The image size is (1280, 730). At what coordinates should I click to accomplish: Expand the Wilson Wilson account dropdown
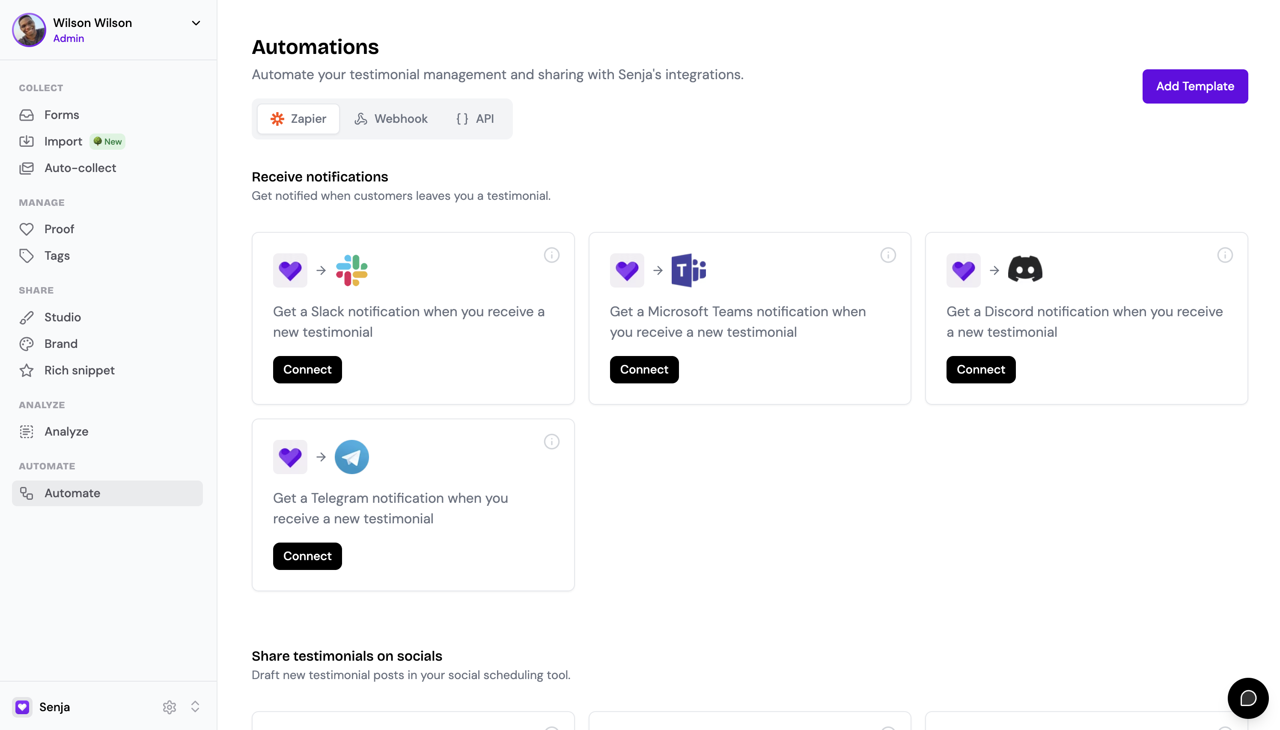[196, 23]
